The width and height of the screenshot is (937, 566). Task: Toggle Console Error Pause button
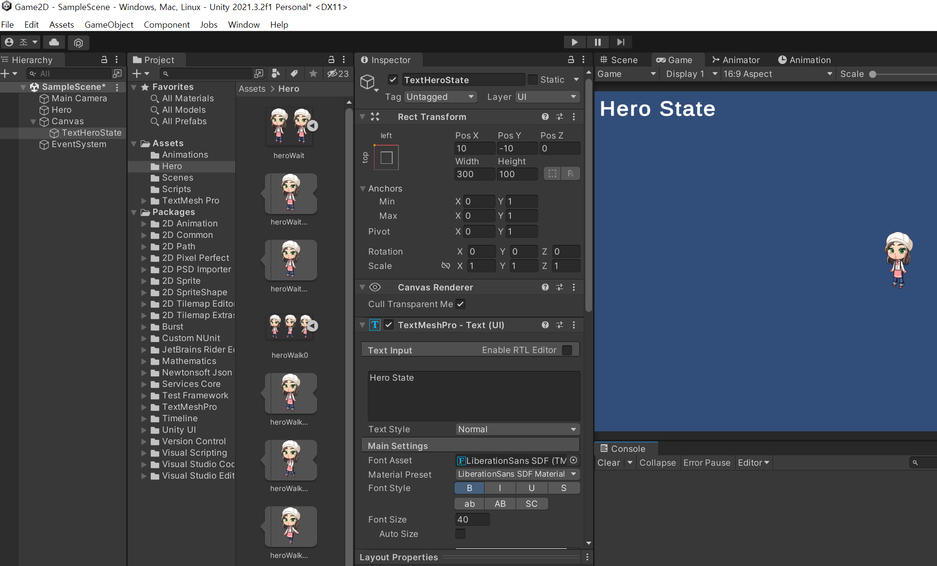(x=707, y=463)
